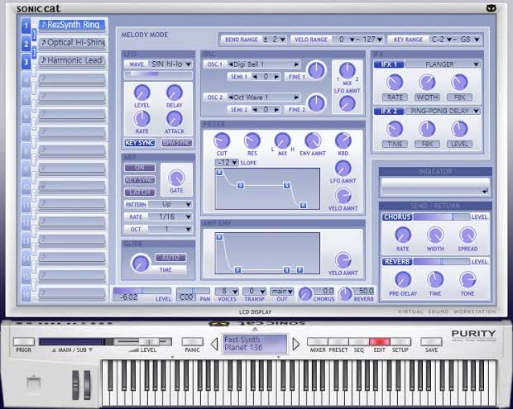Click the ARP Gate knob
Image resolution: width=513 pixels, height=409 pixels.
click(176, 178)
